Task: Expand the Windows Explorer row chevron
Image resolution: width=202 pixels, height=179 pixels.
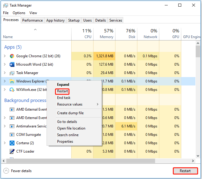Action: tap(5, 81)
